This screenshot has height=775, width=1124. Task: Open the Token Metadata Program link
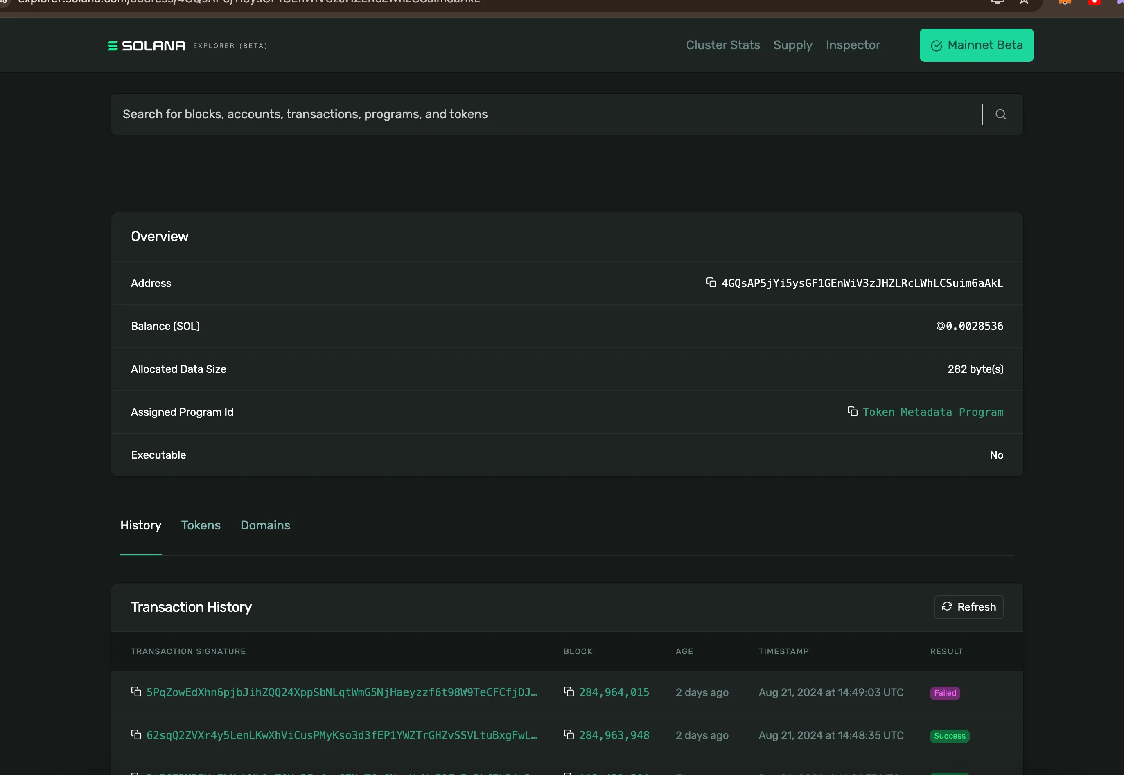click(x=932, y=411)
